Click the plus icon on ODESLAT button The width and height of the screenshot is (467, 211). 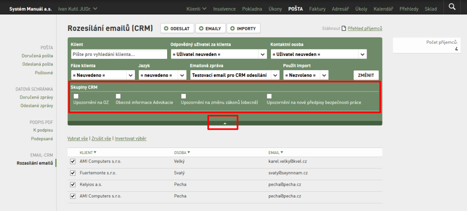click(166, 28)
